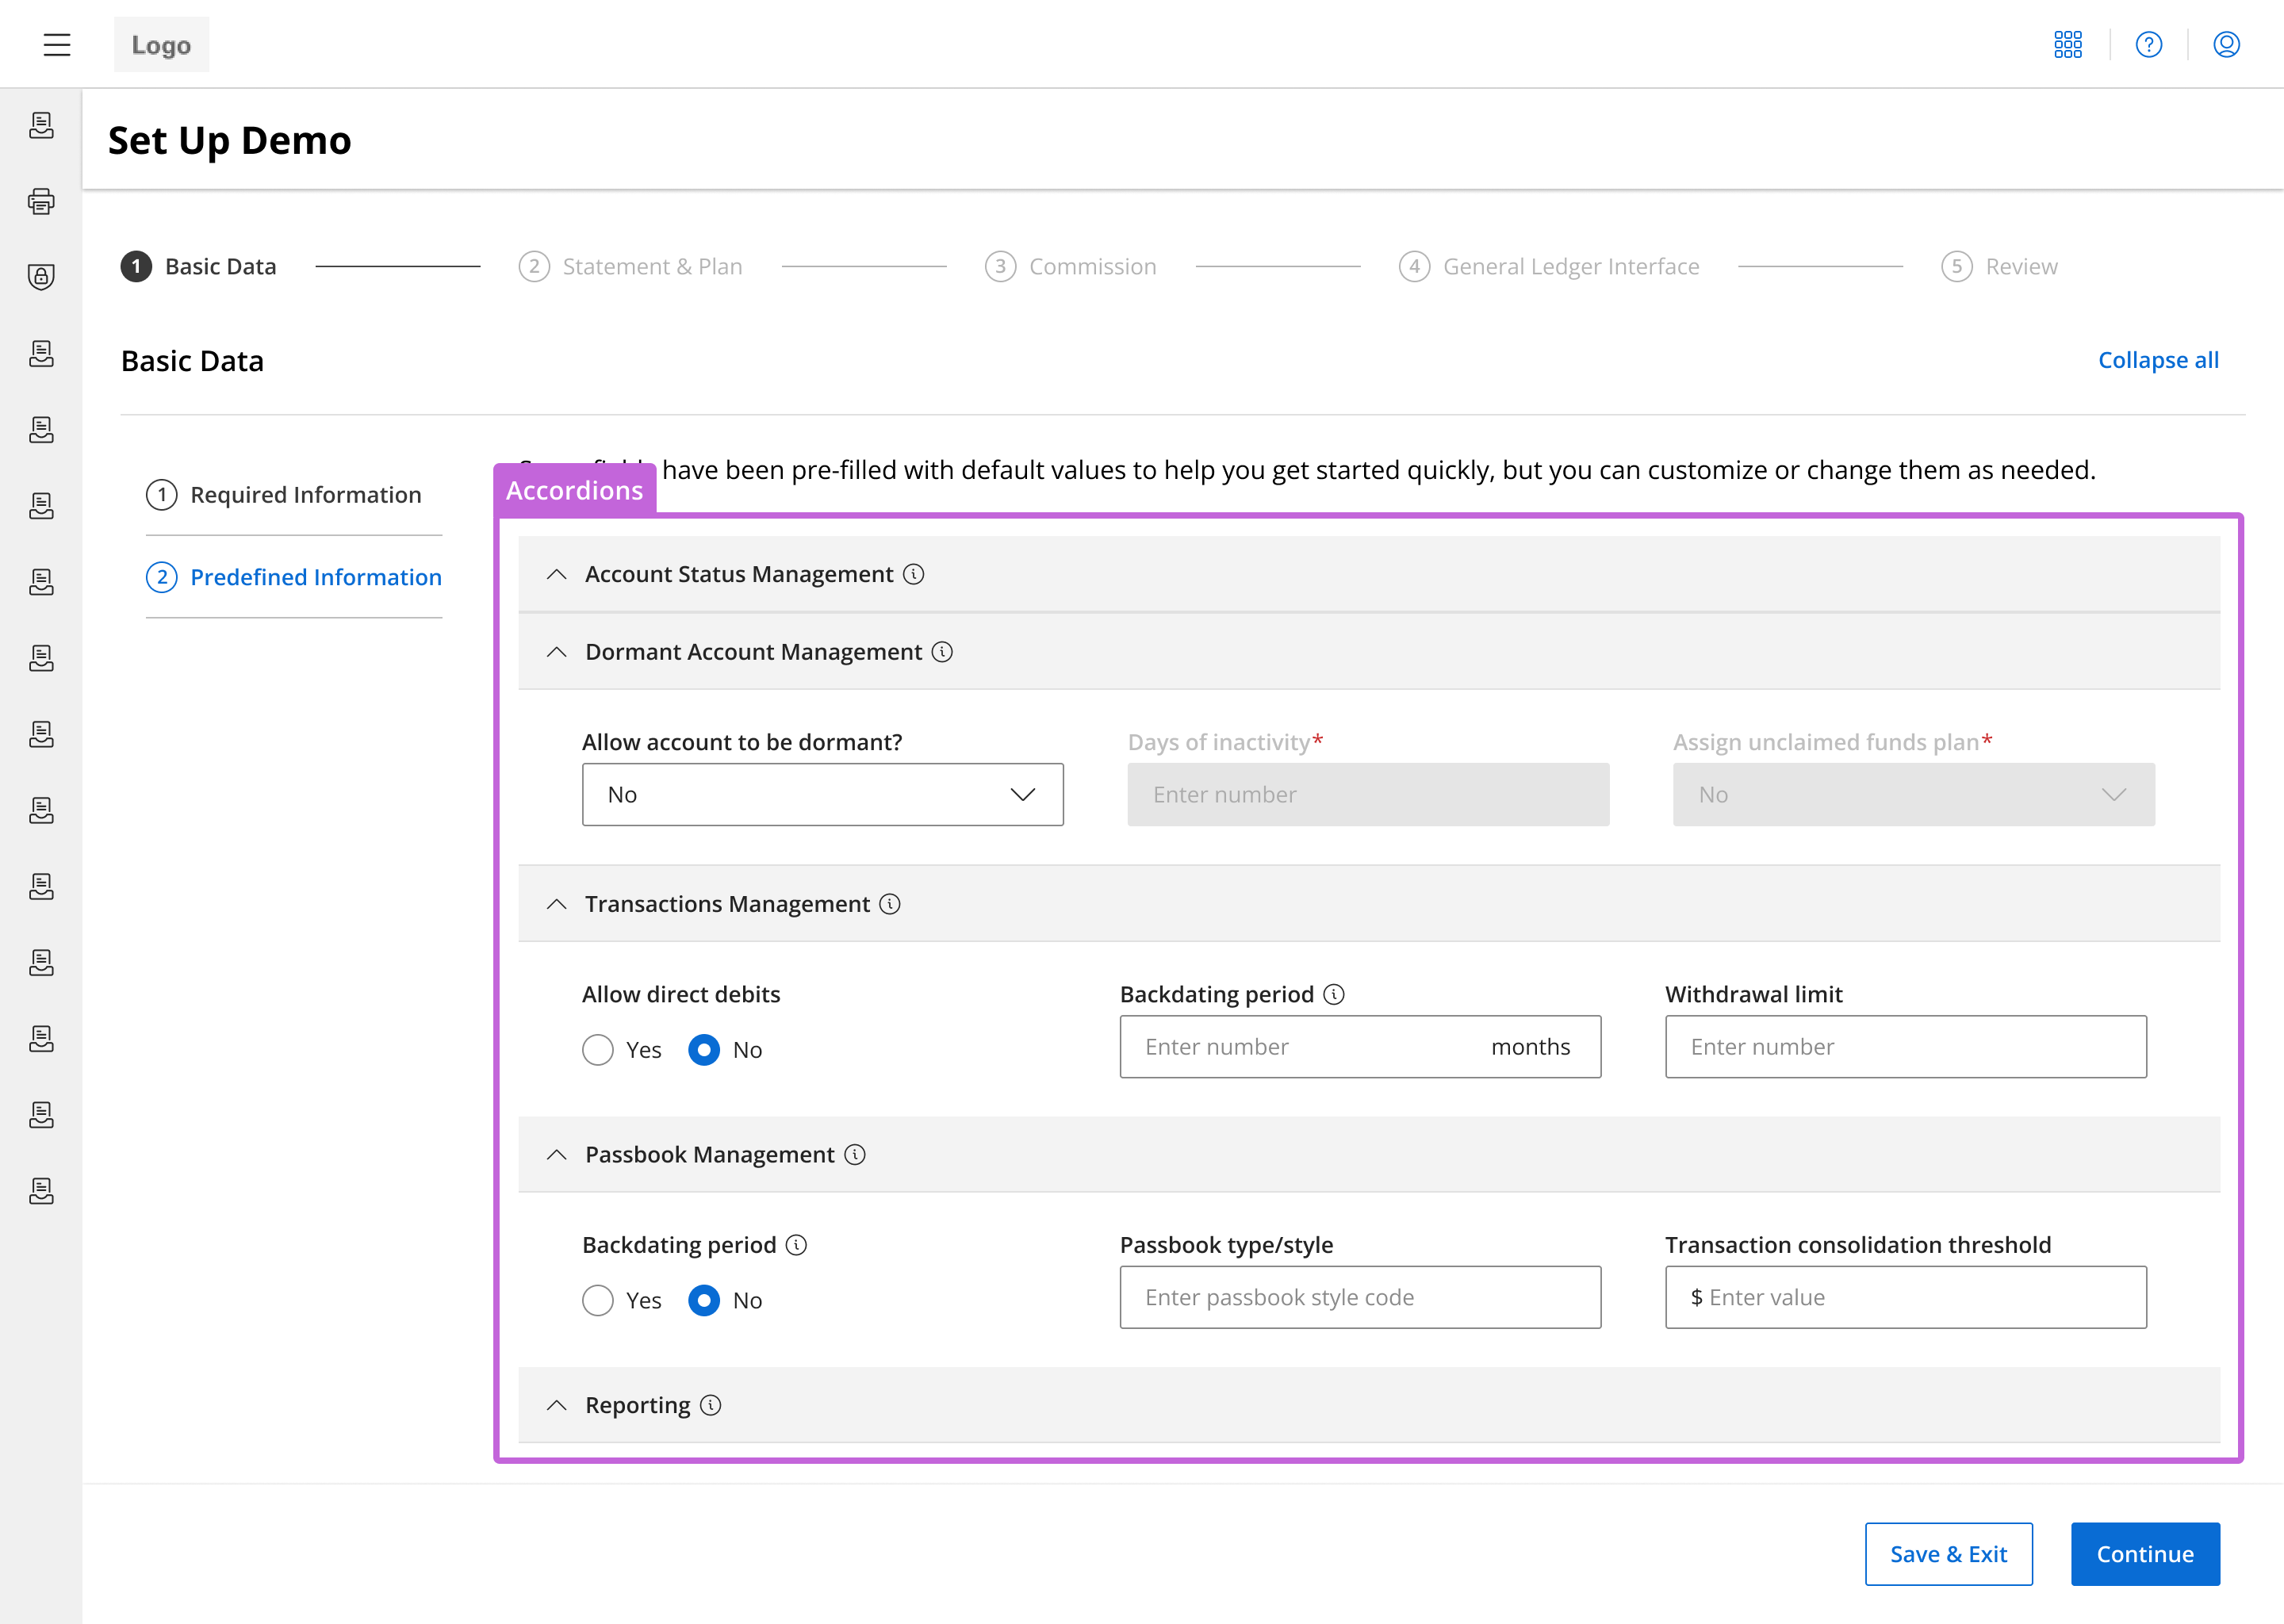Select Required Information section
Viewport: 2284px width, 1624px height.
click(x=305, y=495)
